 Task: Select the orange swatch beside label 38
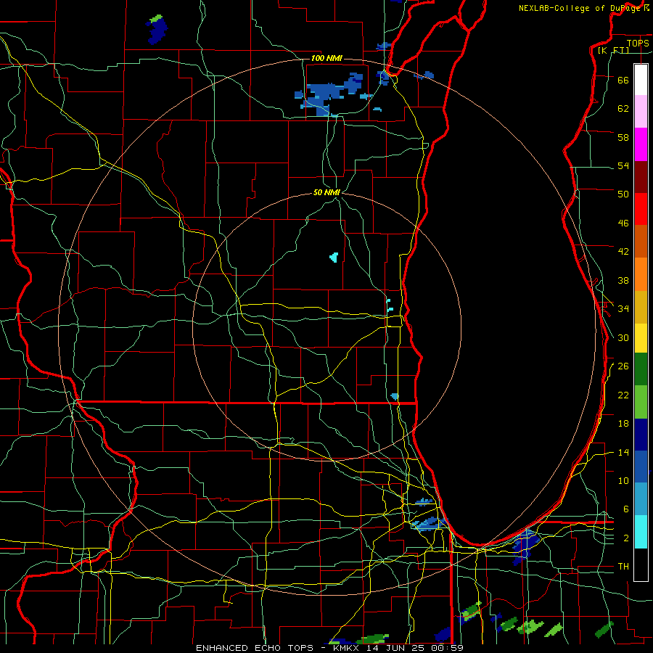[x=641, y=274]
